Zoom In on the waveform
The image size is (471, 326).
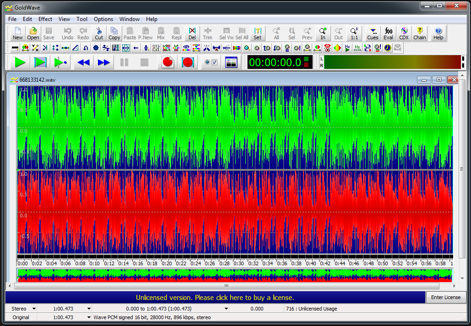(x=323, y=33)
